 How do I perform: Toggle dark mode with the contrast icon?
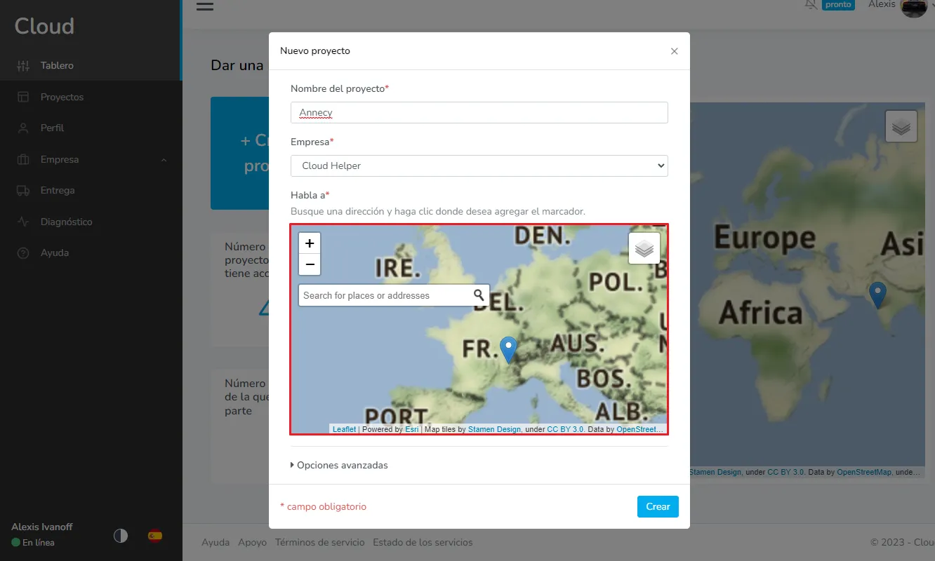coord(120,535)
